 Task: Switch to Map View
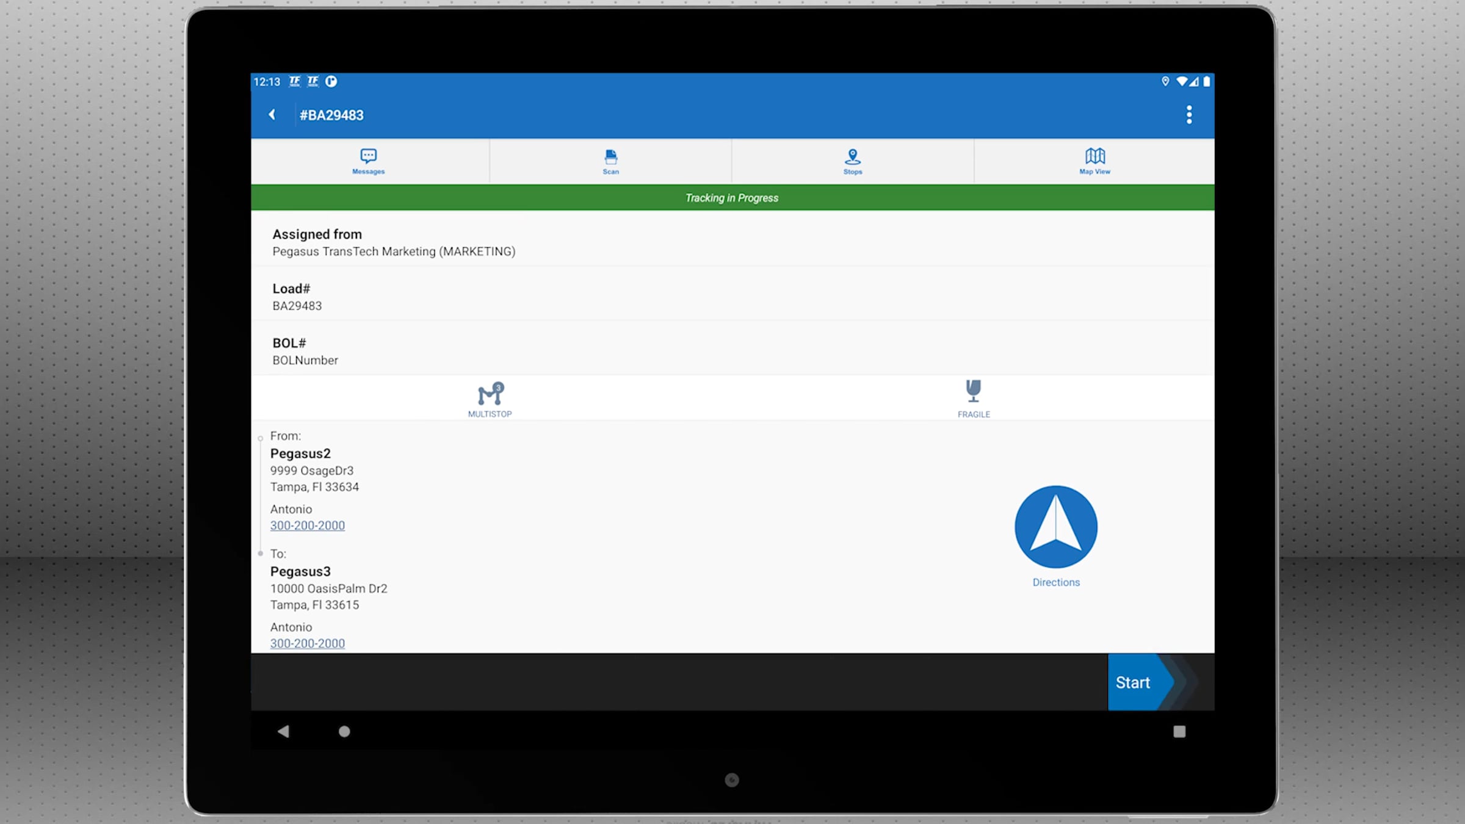1094,161
